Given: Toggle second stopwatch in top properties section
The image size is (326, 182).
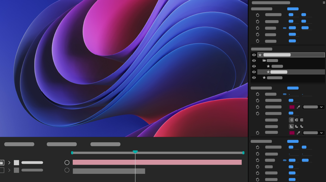Looking at the screenshot, I should [x=257, y=21].
